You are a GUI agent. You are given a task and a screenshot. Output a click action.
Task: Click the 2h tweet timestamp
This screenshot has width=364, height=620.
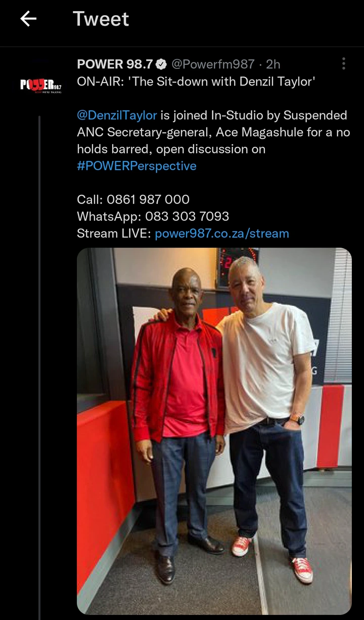click(273, 64)
